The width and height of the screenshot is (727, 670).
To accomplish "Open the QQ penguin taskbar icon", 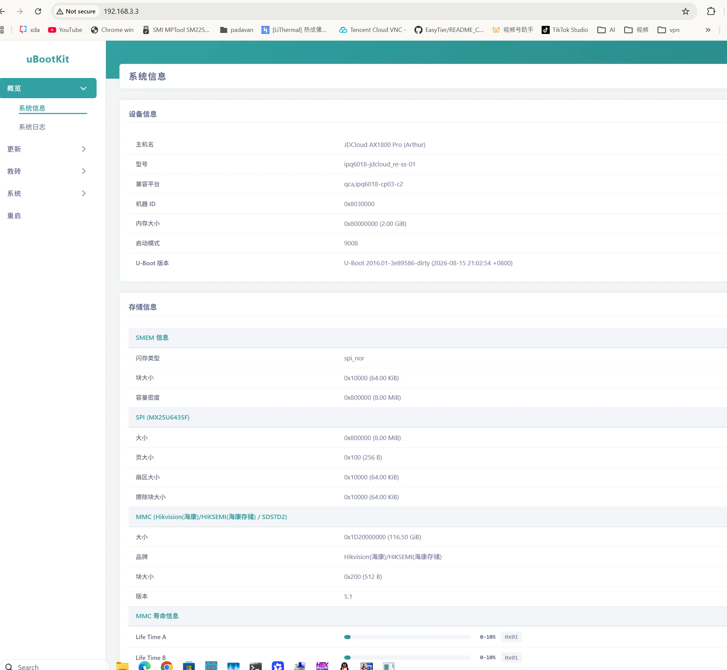I will click(344, 666).
